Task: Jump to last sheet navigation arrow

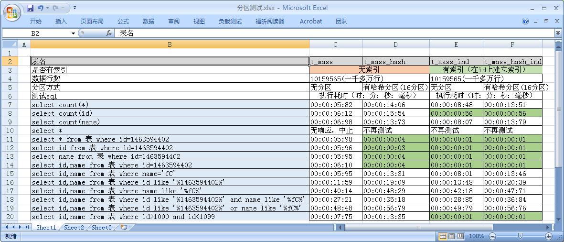Action: (x=27, y=227)
